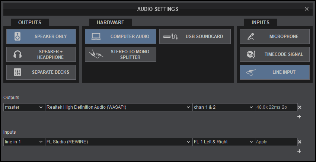Click the headphone icon for Speaker + Headphone
Image resolution: width=316 pixels, height=162 pixels.
tap(17, 54)
